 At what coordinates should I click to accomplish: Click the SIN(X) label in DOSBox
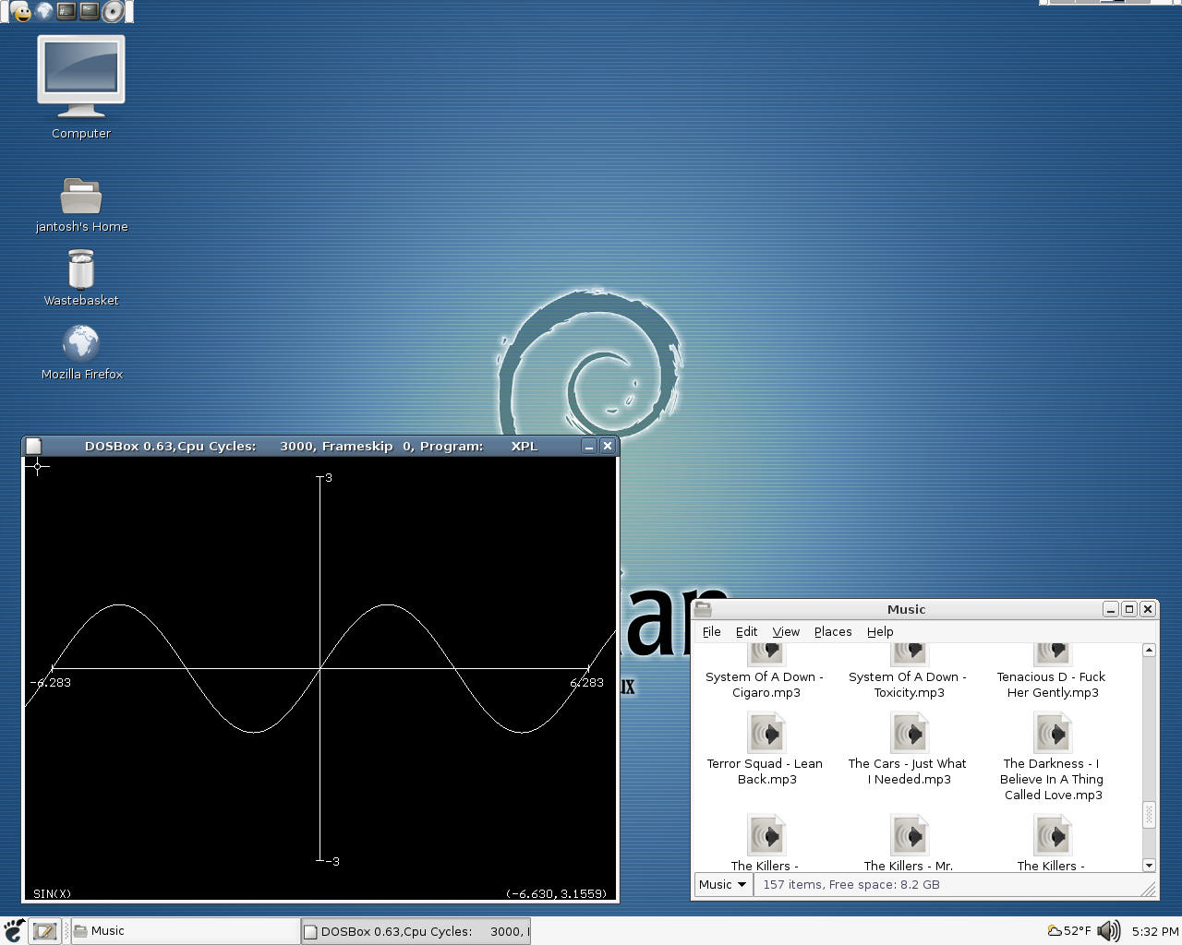pos(52,893)
